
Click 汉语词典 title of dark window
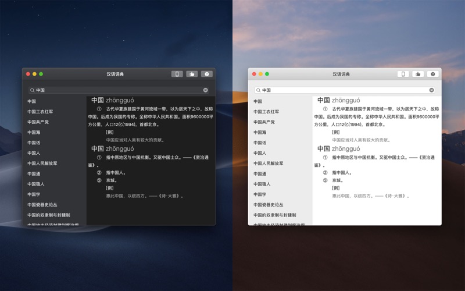pos(115,74)
